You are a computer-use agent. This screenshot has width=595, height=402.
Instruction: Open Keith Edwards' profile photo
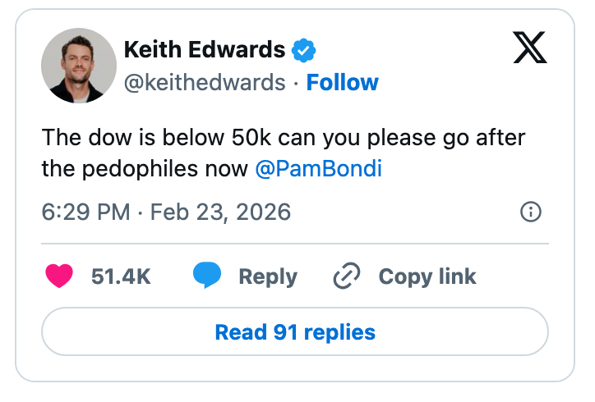pyautogui.click(x=79, y=66)
